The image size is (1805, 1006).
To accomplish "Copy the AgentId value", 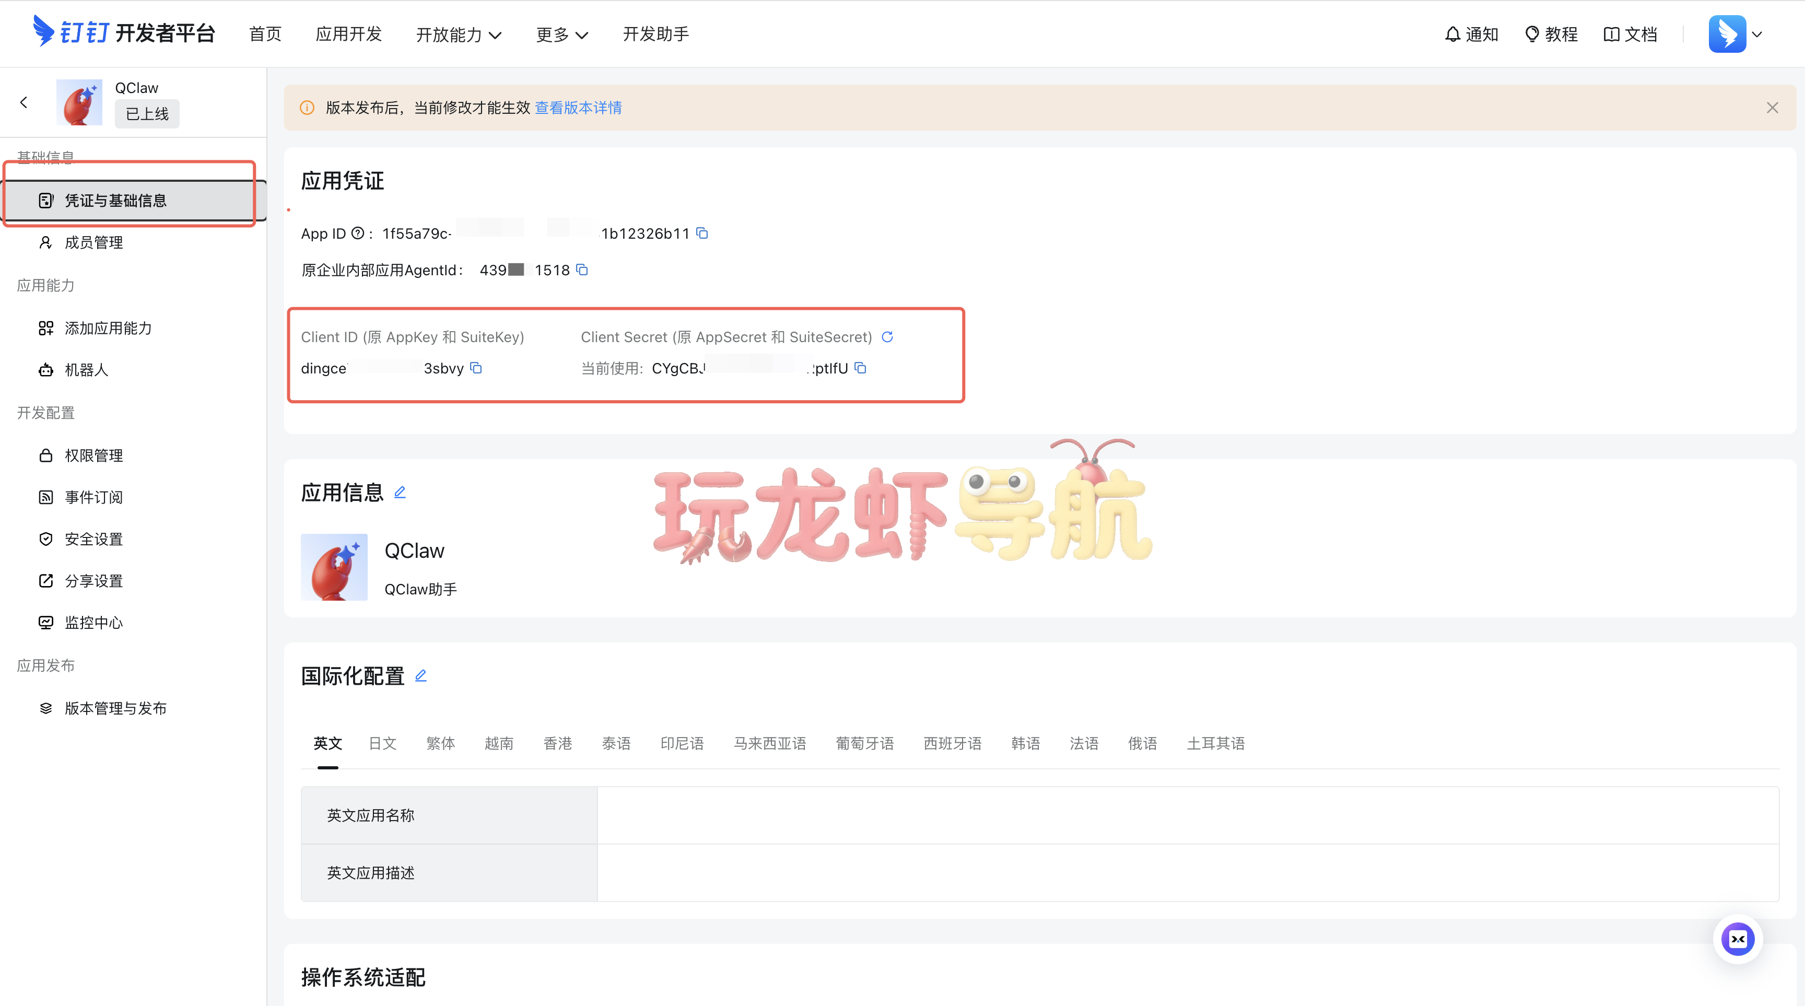I will (582, 270).
